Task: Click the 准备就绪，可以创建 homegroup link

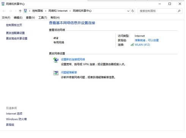Action: coord(147,40)
